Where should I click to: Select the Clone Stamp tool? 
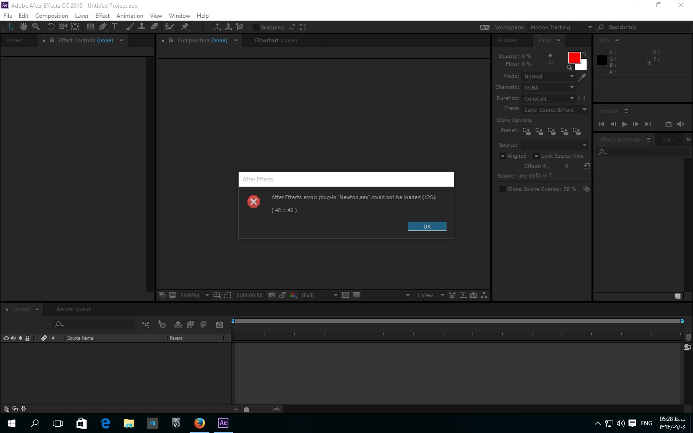141,27
